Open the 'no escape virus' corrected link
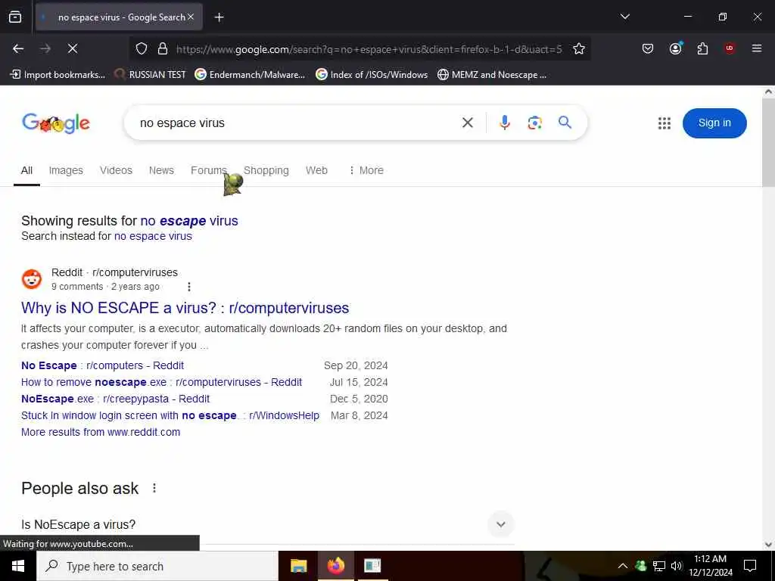The image size is (775, 581). [x=188, y=221]
